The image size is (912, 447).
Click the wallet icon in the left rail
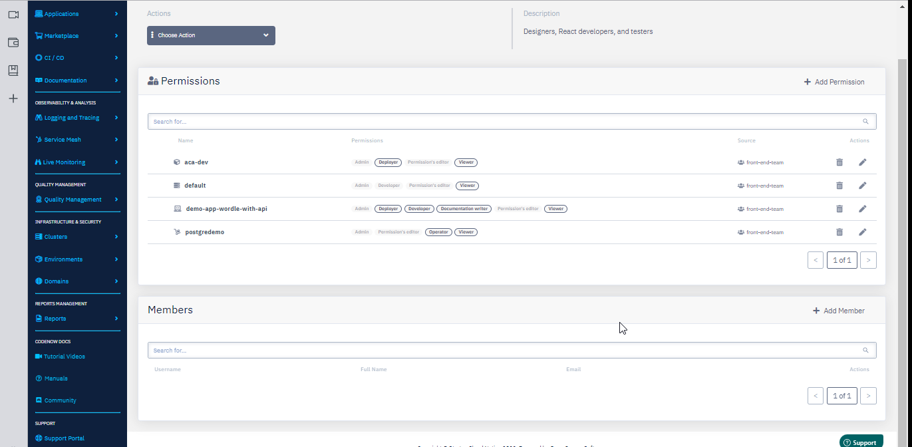pyautogui.click(x=13, y=43)
